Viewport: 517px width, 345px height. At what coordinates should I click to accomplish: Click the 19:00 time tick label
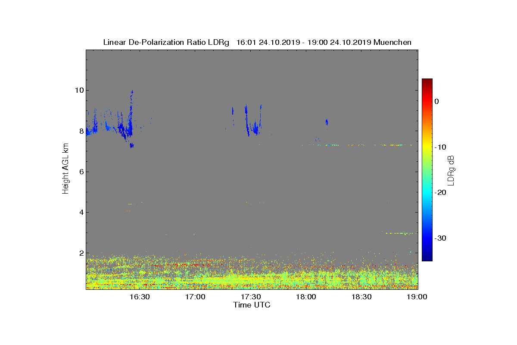[x=417, y=297]
